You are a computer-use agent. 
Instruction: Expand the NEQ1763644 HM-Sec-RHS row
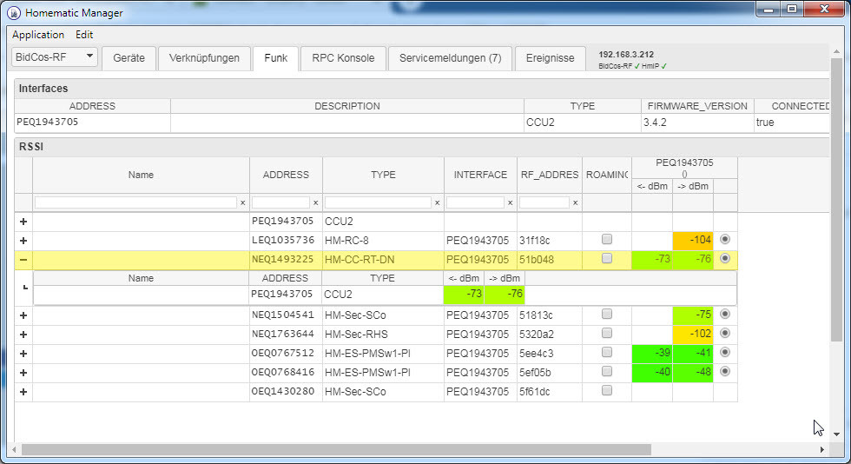pyautogui.click(x=23, y=335)
